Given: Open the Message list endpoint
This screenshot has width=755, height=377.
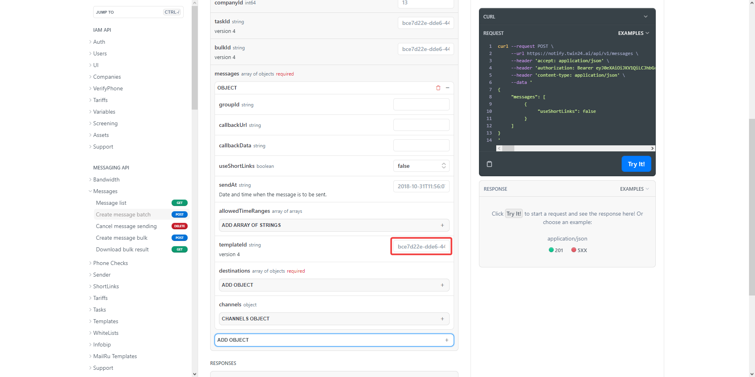Looking at the screenshot, I should 111,203.
